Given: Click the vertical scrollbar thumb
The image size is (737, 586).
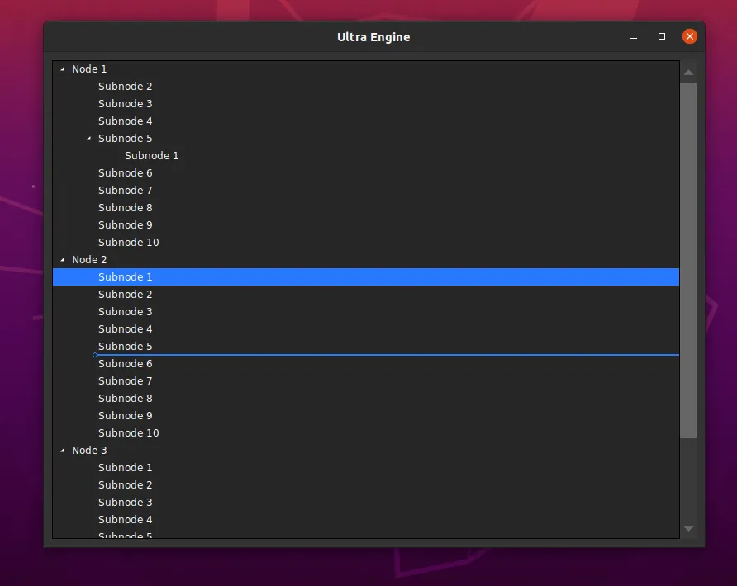Looking at the screenshot, I should [688, 261].
